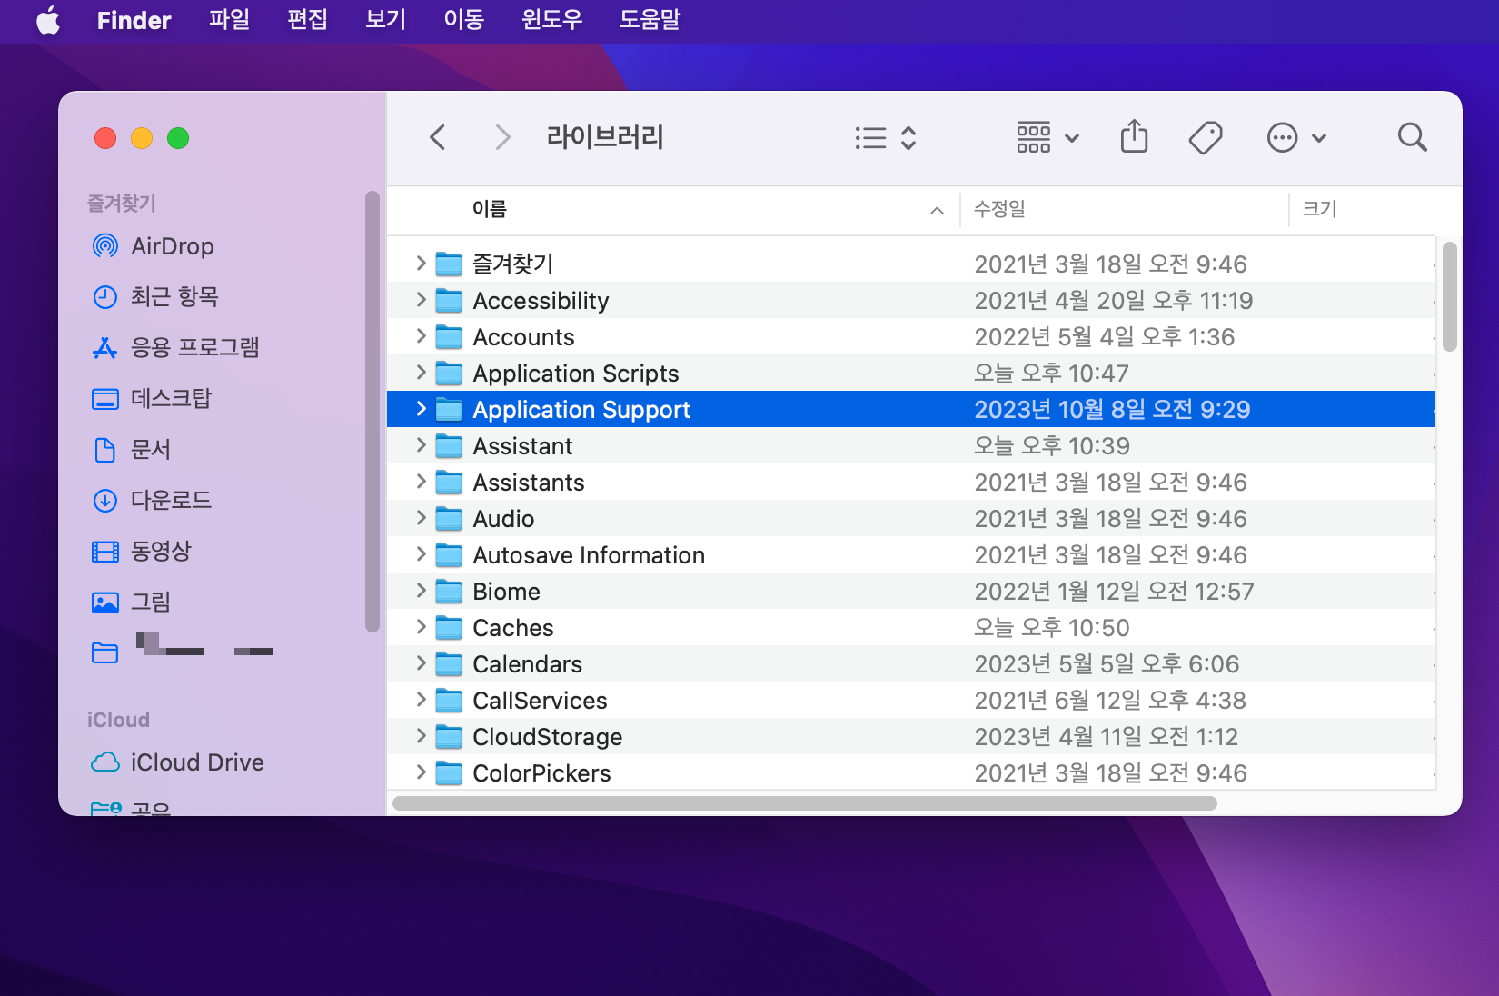This screenshot has height=996, width=1499.
Task: Open the home folder in the sidebar
Action: tap(182, 649)
